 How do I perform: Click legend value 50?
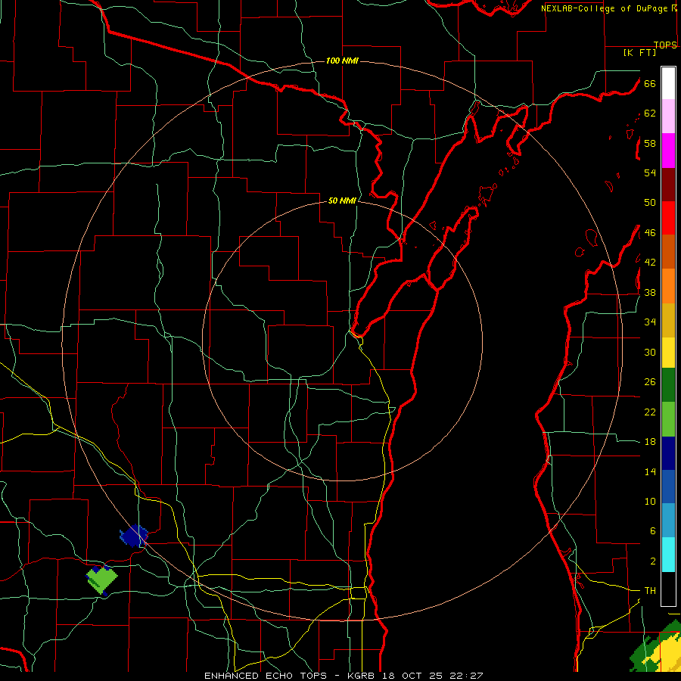[x=650, y=203]
